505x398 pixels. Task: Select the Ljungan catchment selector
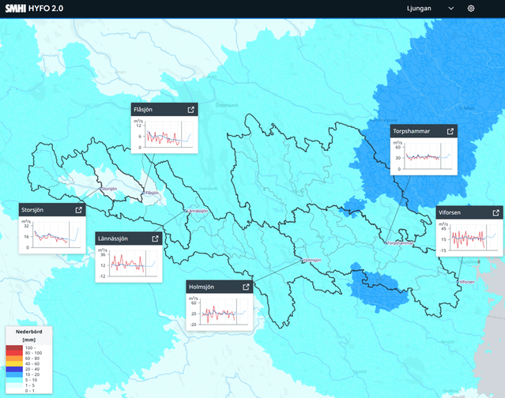(x=430, y=9)
